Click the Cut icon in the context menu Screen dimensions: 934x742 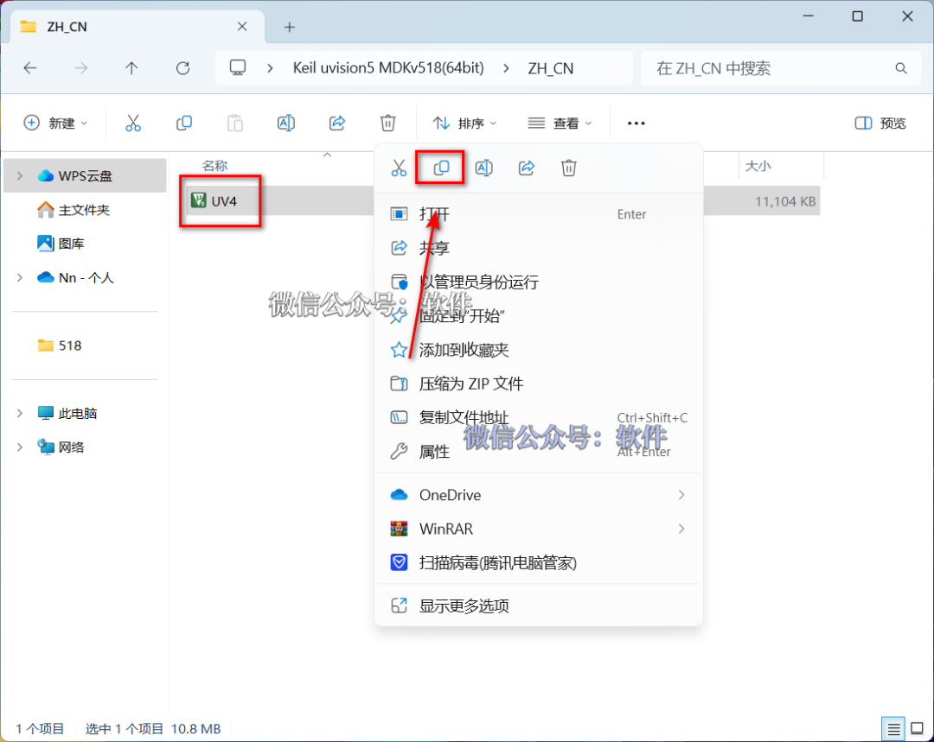click(x=399, y=168)
